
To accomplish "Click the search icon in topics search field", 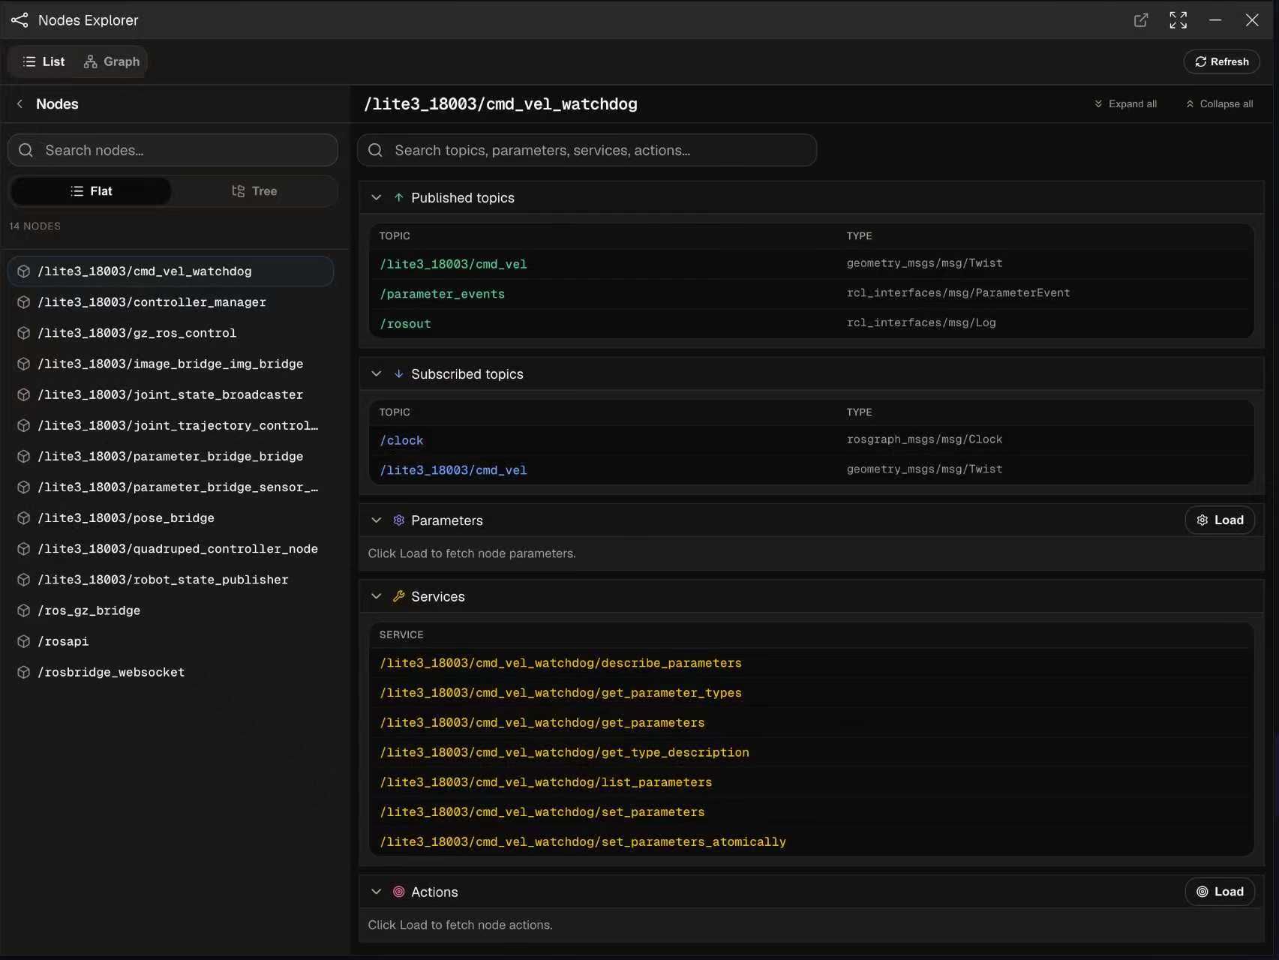I will (x=375, y=150).
